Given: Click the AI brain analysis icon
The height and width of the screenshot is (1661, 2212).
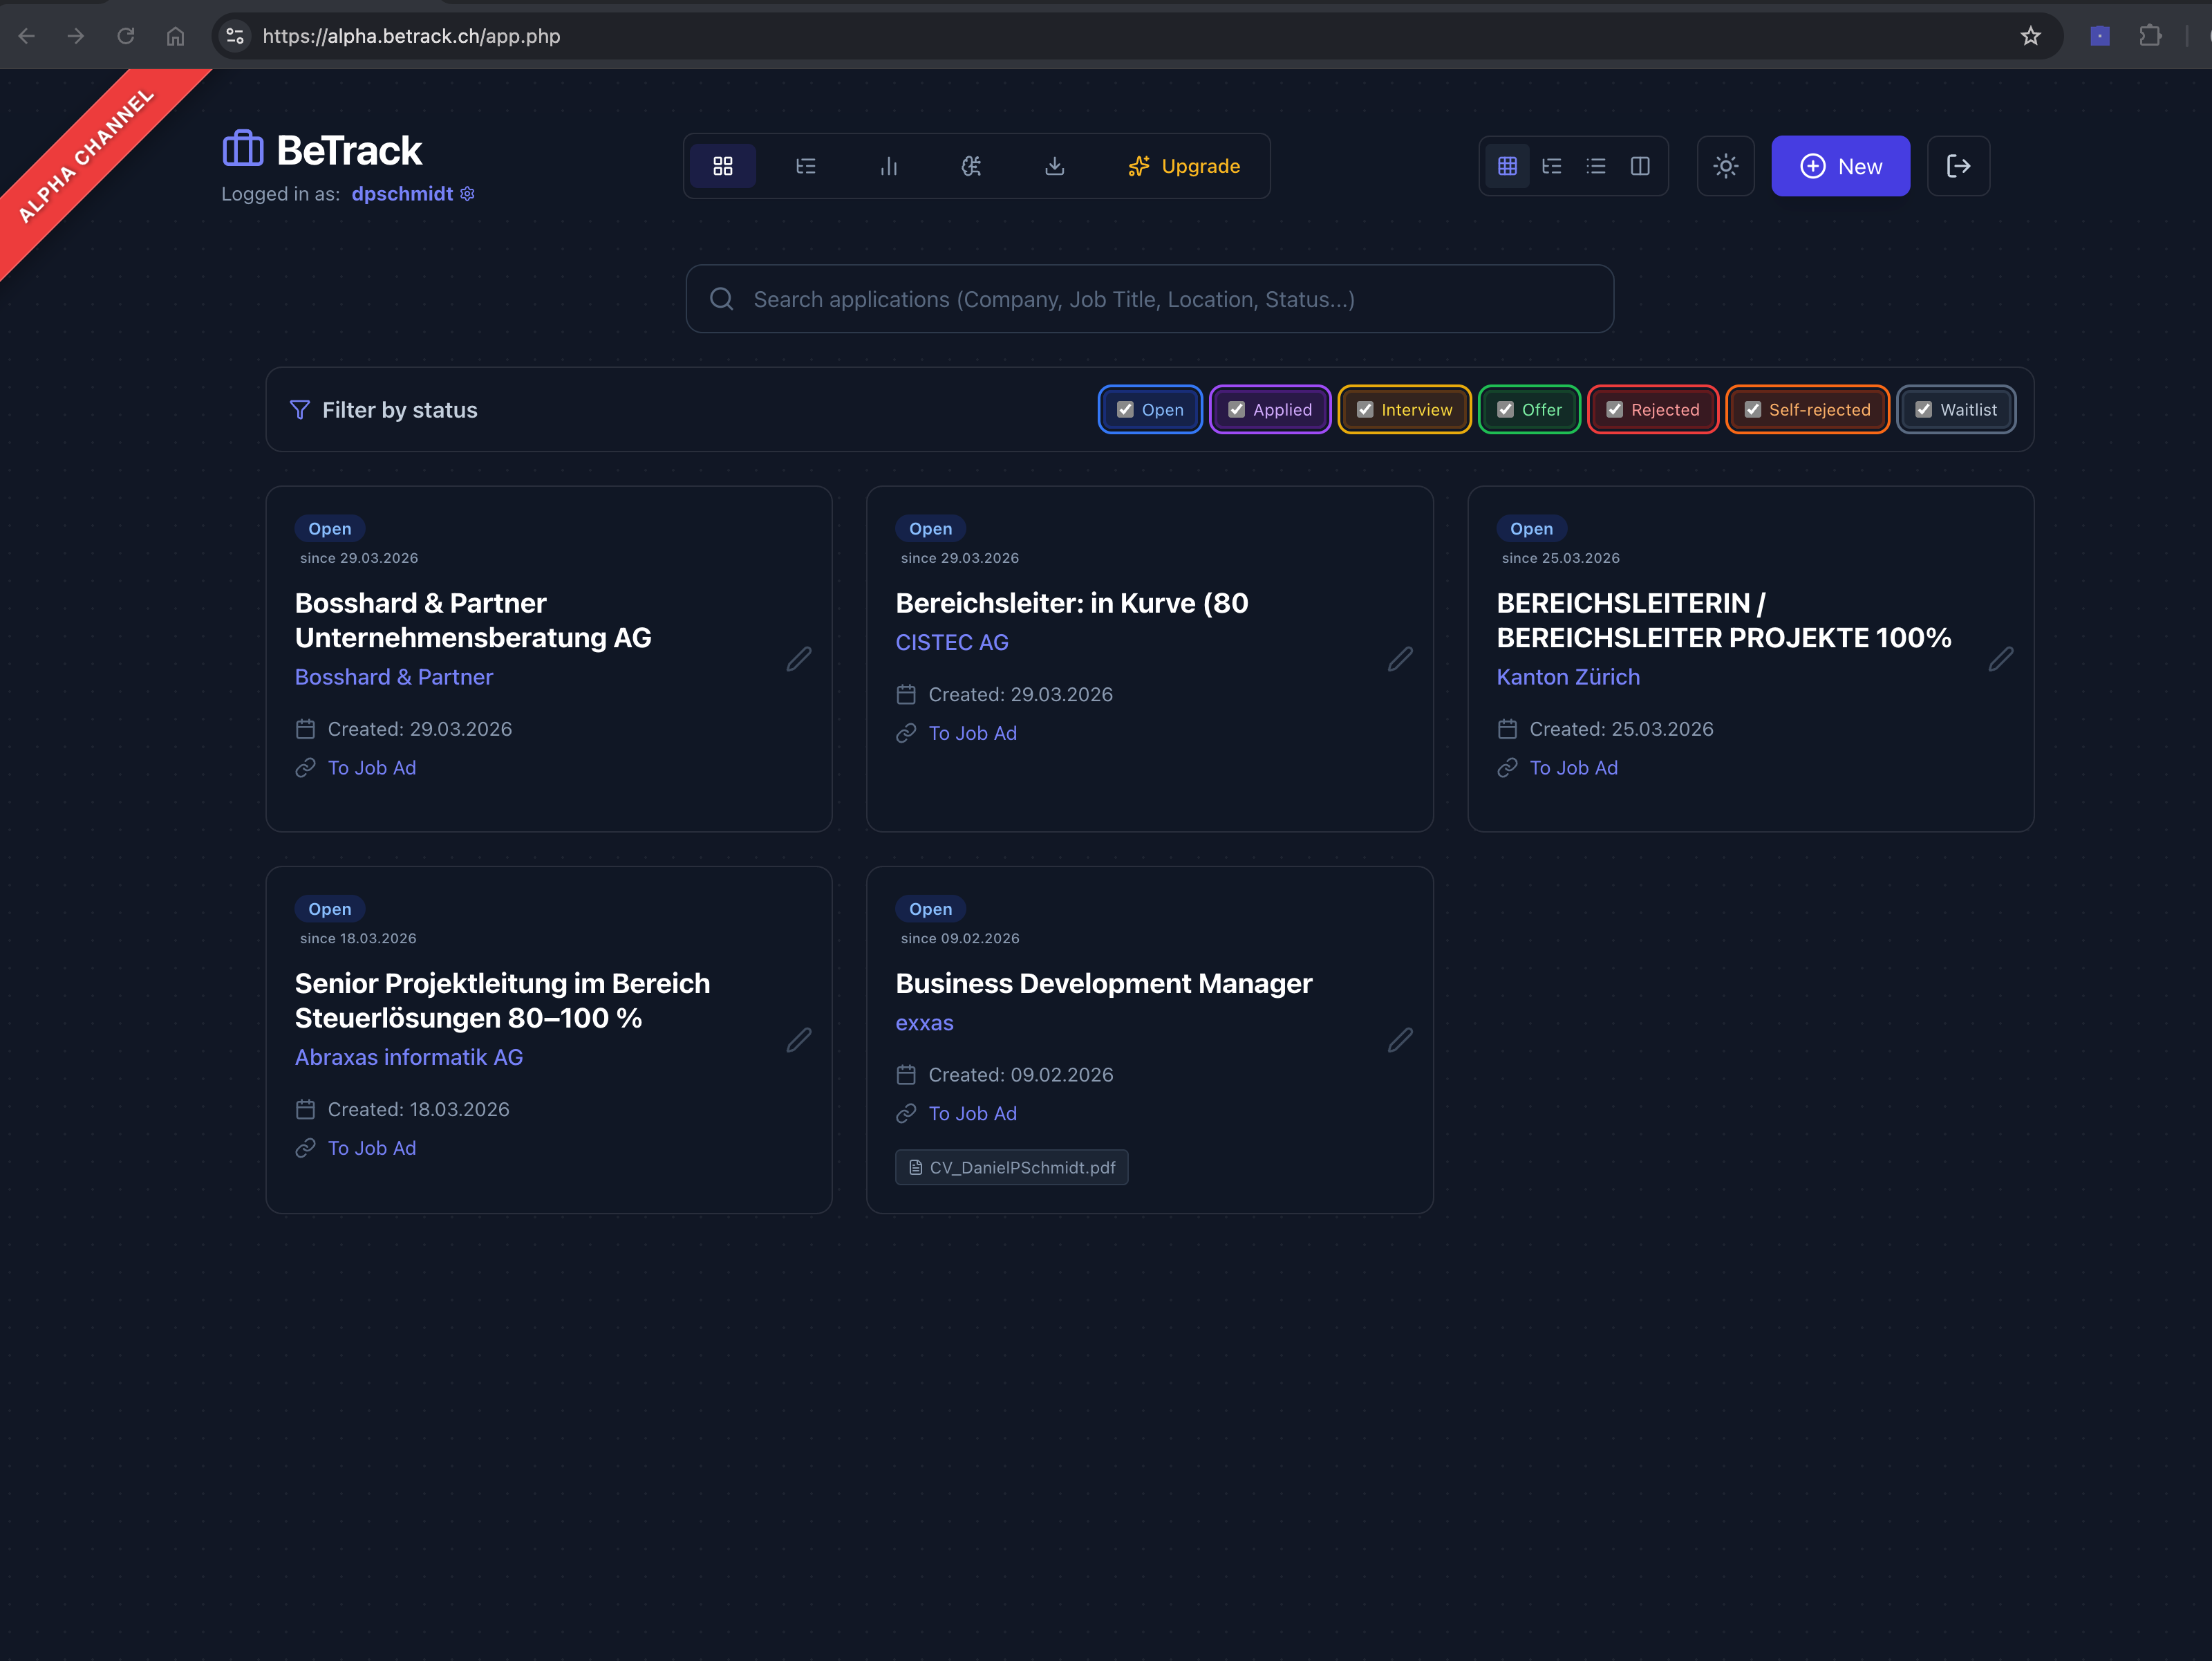Looking at the screenshot, I should coord(971,166).
